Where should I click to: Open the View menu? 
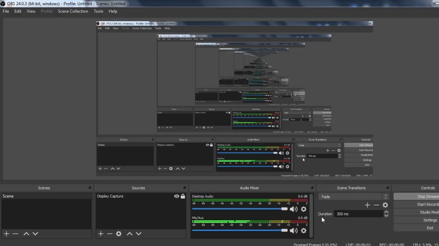(x=31, y=11)
